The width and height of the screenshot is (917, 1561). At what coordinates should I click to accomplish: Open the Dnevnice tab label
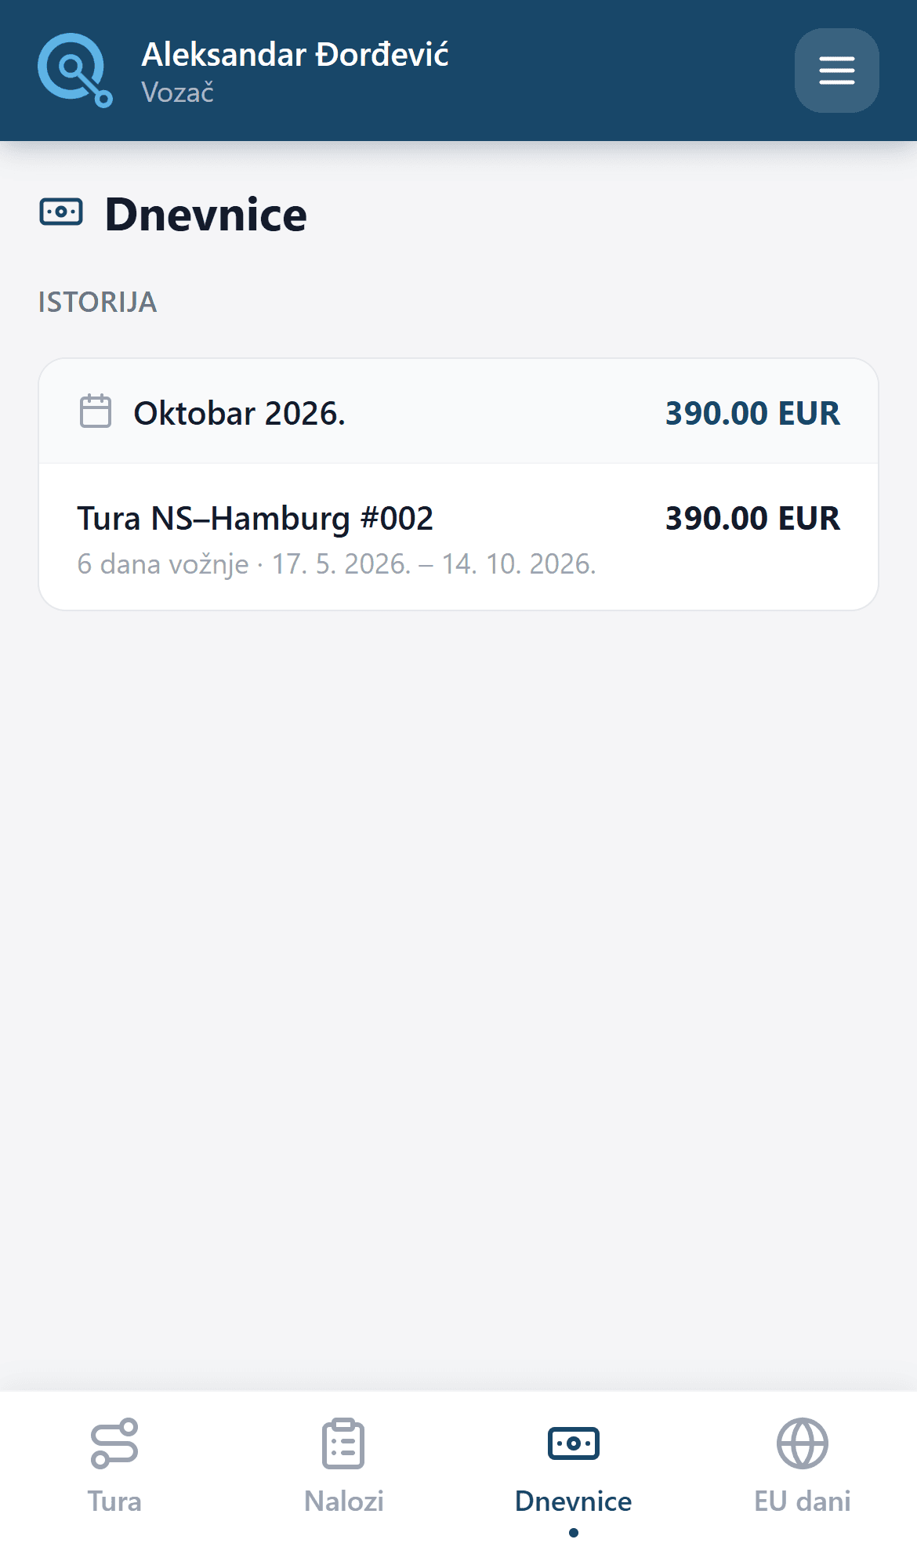[x=574, y=1501]
